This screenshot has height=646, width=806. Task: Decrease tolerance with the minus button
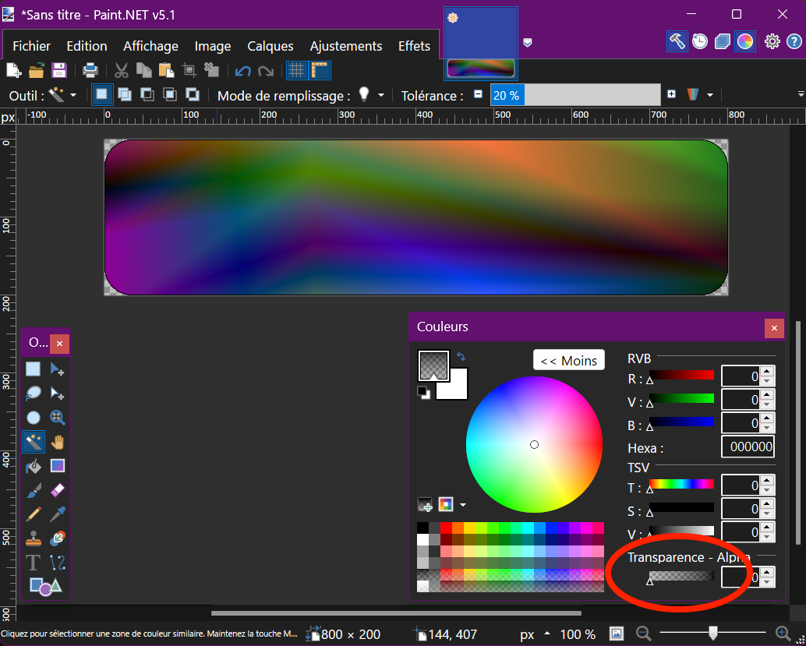click(x=478, y=94)
